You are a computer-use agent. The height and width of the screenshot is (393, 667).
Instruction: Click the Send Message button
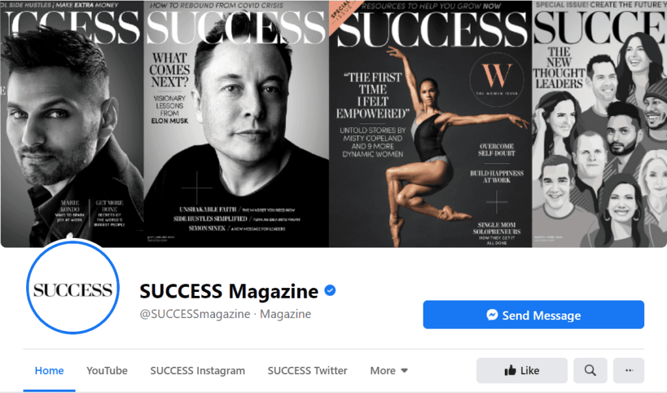point(533,315)
